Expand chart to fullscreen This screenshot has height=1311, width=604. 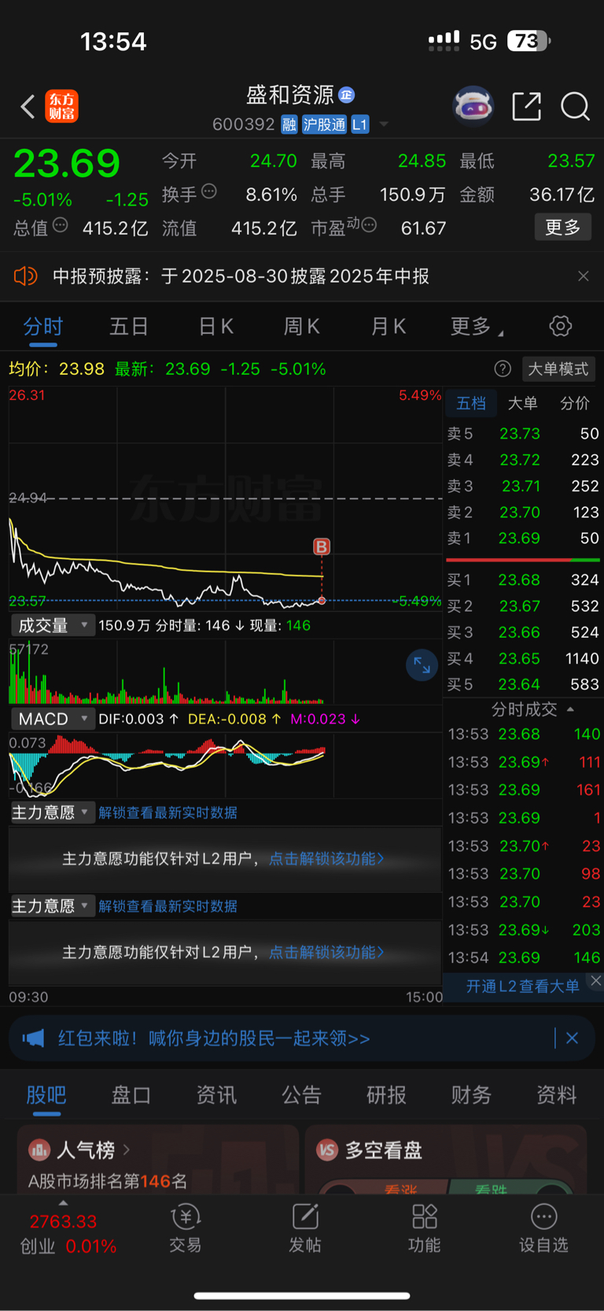(422, 665)
